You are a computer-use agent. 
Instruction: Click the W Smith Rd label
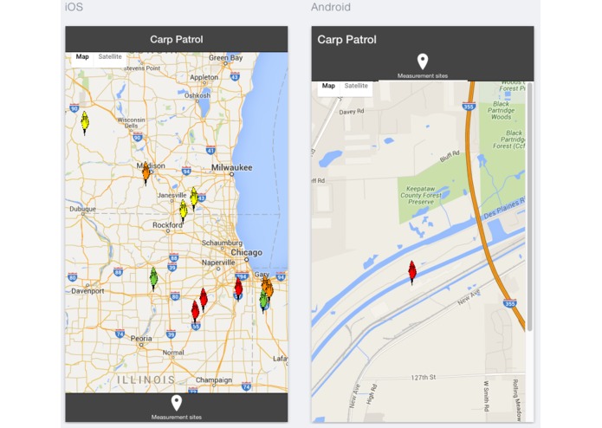[x=486, y=396]
